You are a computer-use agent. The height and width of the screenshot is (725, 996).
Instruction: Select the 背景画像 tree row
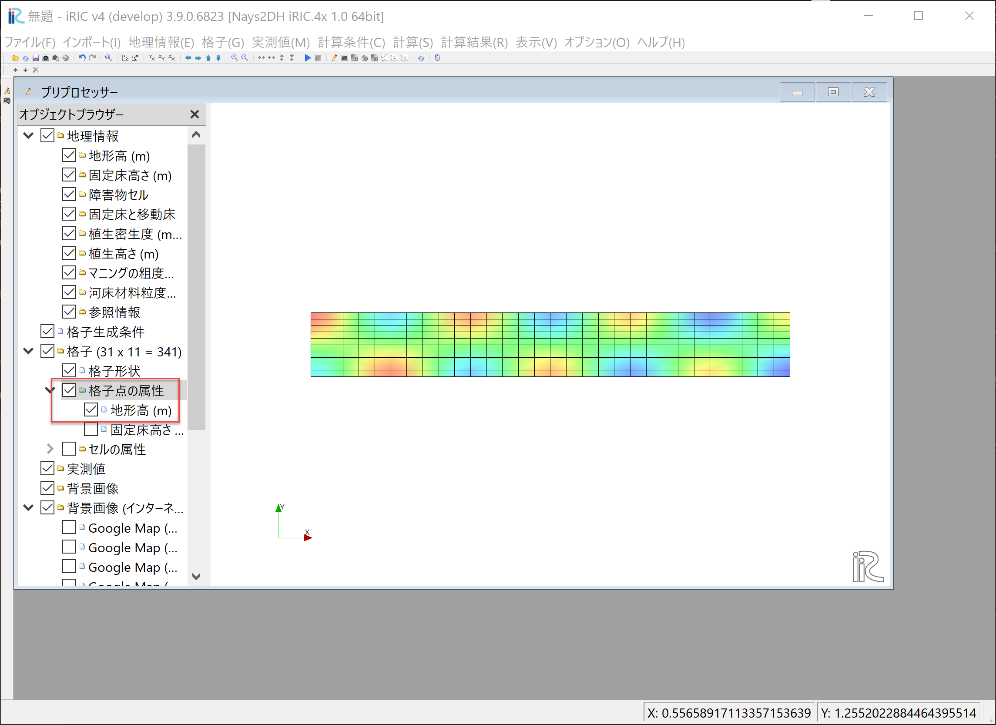(93, 488)
